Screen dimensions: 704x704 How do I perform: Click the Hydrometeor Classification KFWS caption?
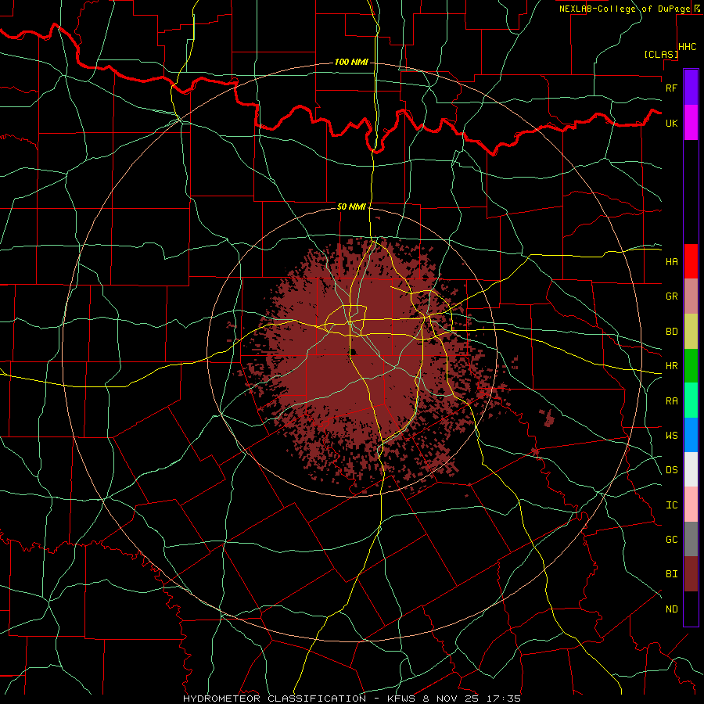tap(352, 699)
